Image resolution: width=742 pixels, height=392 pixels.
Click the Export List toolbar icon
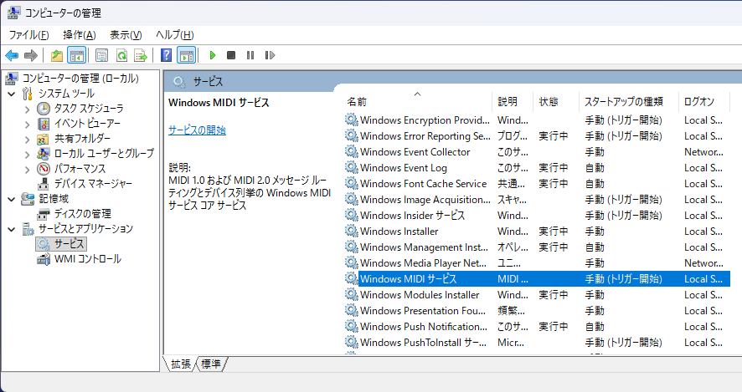[x=141, y=55]
